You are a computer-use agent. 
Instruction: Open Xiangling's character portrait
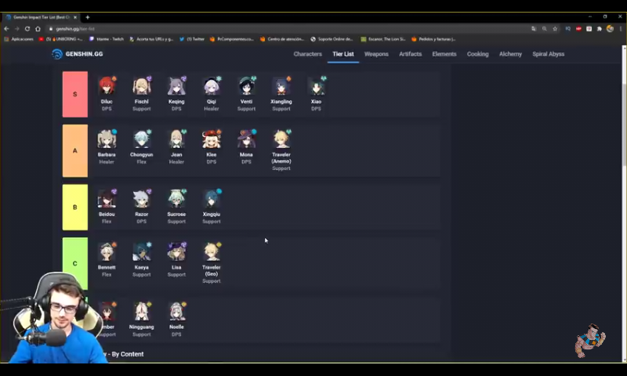[x=281, y=86]
